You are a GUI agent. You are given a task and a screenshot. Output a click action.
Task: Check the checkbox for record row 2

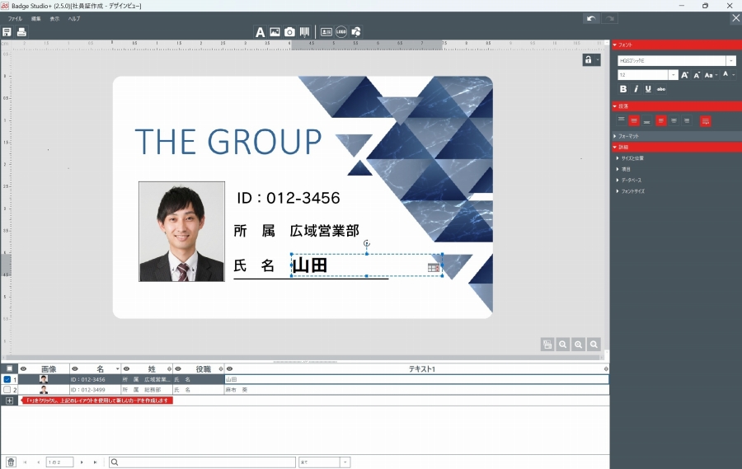pos(7,390)
